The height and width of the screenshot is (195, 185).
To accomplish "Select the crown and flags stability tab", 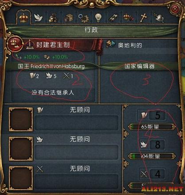I will click(128, 18).
